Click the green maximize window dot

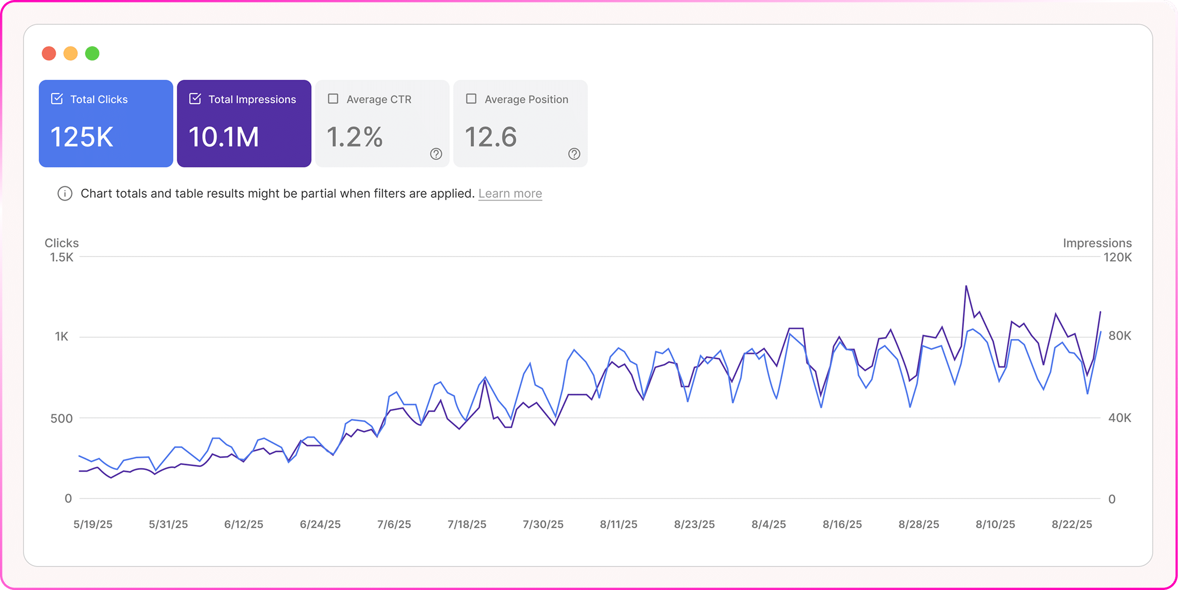point(93,53)
